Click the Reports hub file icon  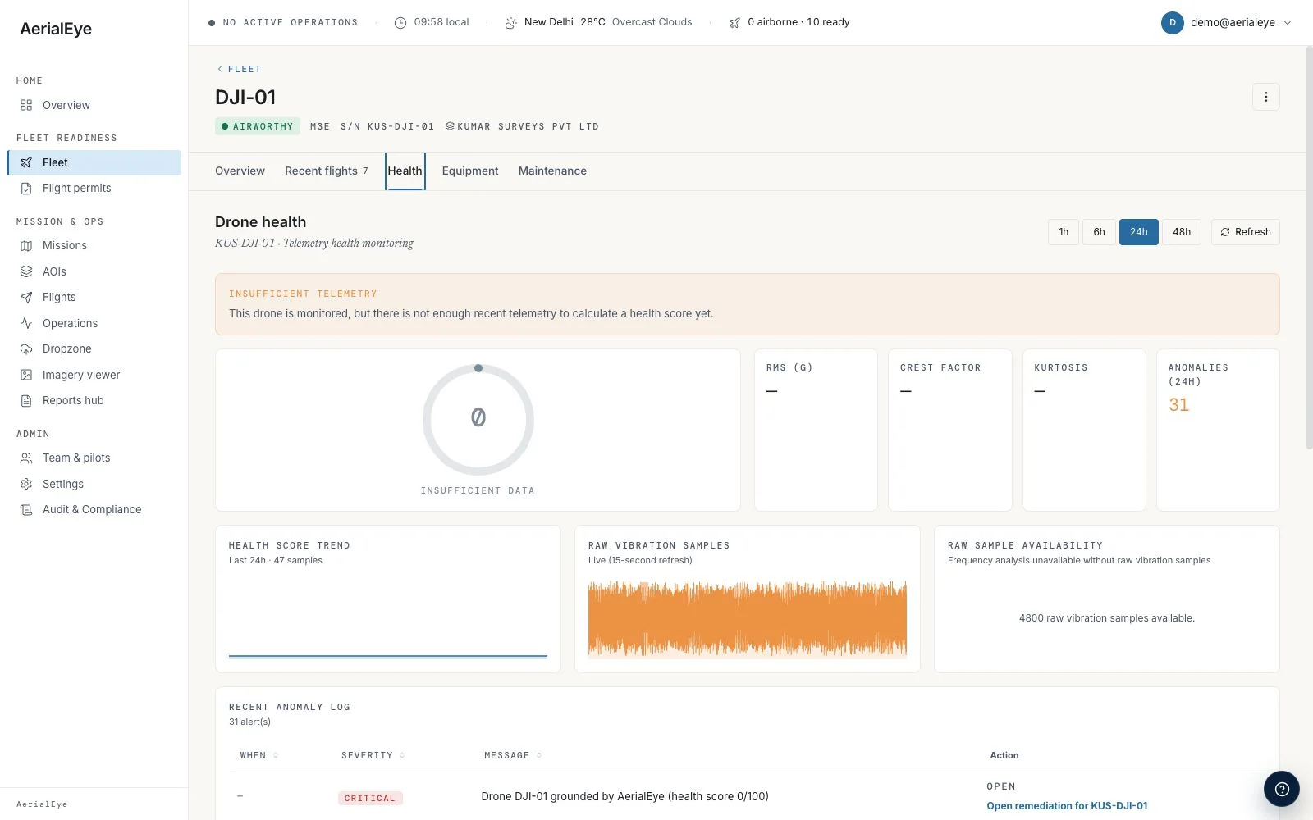pos(26,400)
